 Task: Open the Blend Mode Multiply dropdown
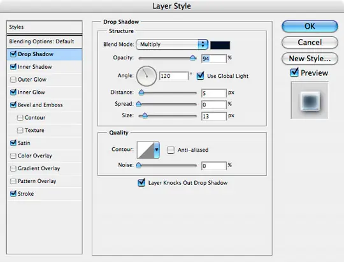172,45
